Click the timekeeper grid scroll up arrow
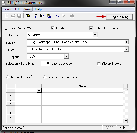The height and width of the screenshot is (133, 137). [x=126, y=86]
